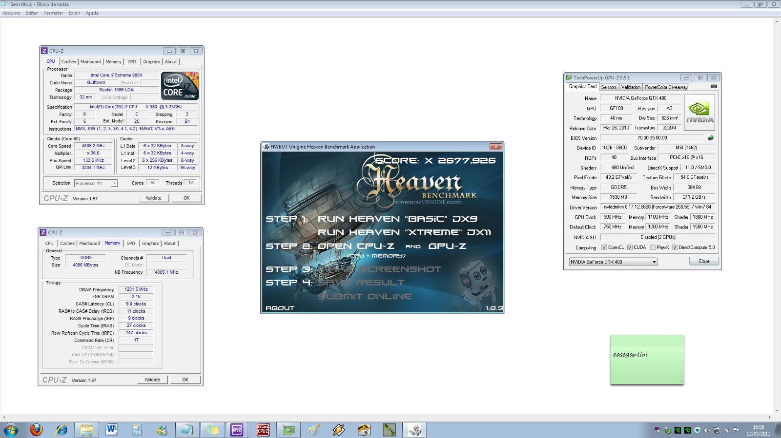Open Winamp lightning bolt taskbar icon
781x438 pixels.
[x=338, y=430]
